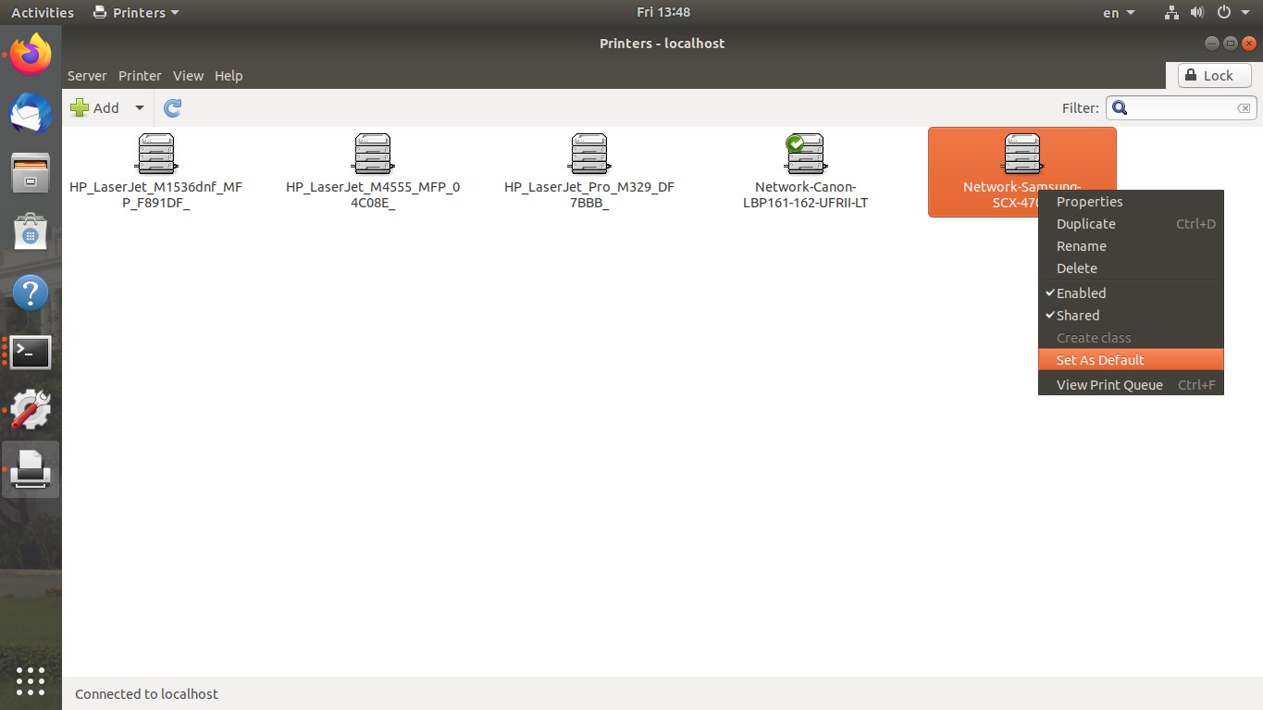
Task: Click the HP_LaserJet_Pro_M329_DF7BBB_ label
Action: click(589, 194)
